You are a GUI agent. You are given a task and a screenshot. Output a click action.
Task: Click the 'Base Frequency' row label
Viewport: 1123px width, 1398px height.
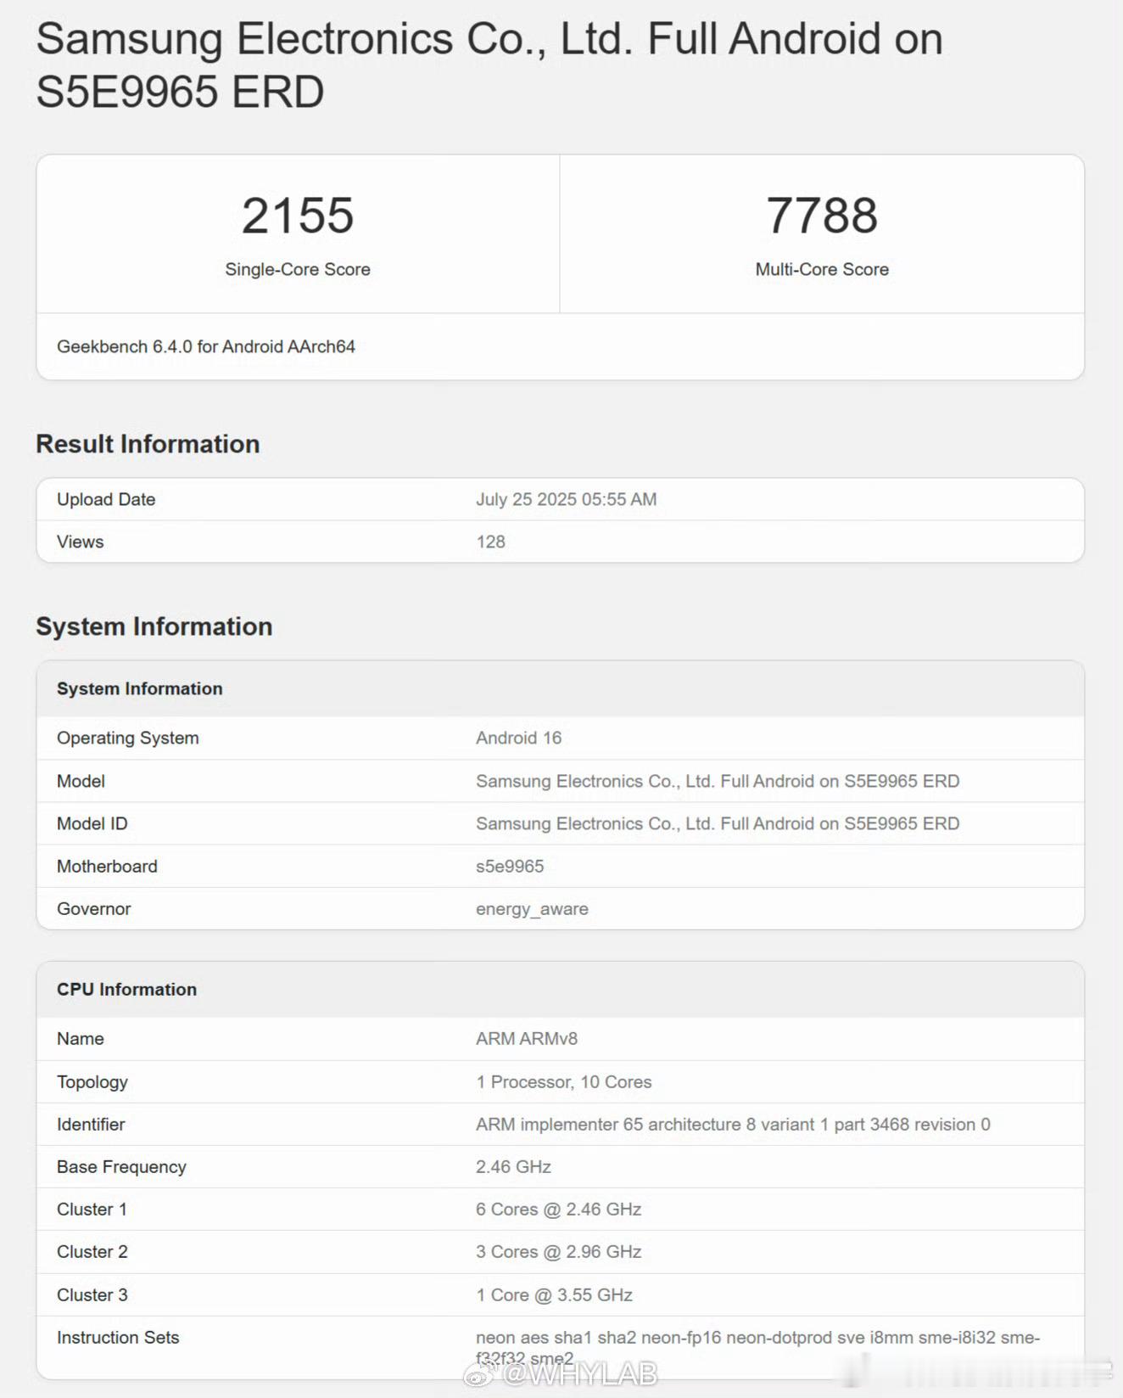pyautogui.click(x=121, y=1167)
